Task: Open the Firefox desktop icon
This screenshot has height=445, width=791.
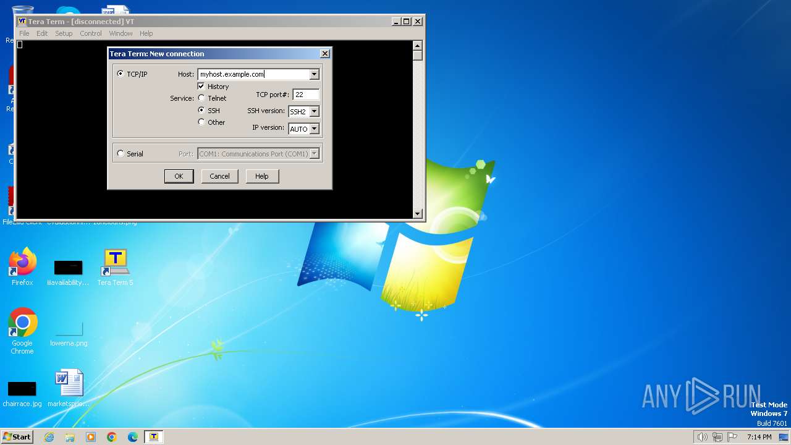Action: coord(22,267)
